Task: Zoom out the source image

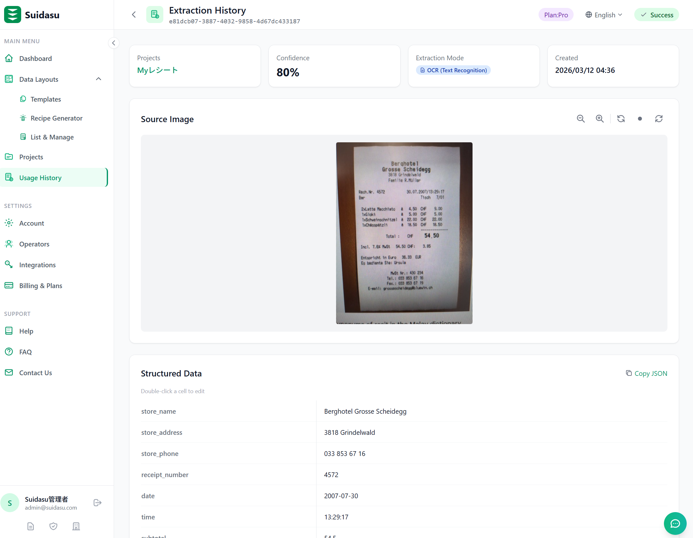Action: [580, 119]
